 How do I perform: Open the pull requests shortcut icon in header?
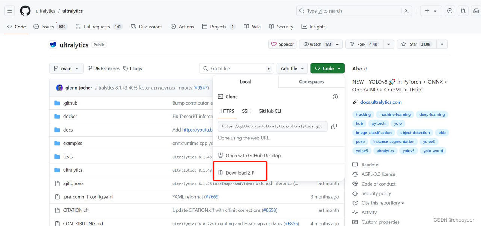pos(463,11)
